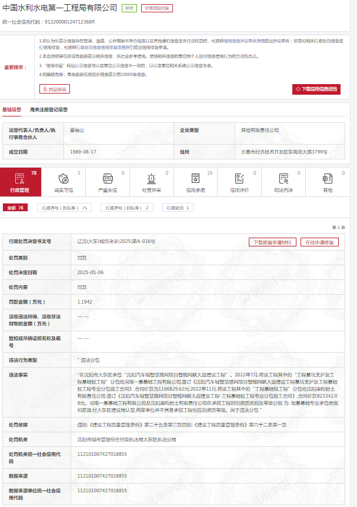Filter by 行政许可（新标准）75
357x507 pixels.
point(64,208)
